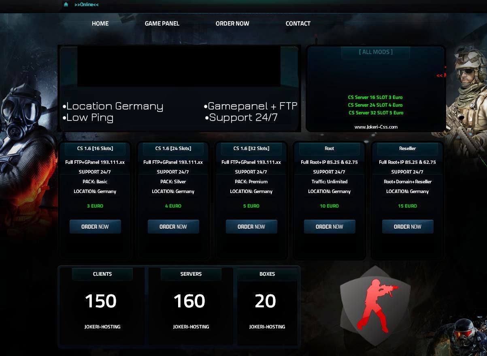Open the ORDER NOW navigation link
Viewport: 487px width, 356px height.
coord(232,24)
